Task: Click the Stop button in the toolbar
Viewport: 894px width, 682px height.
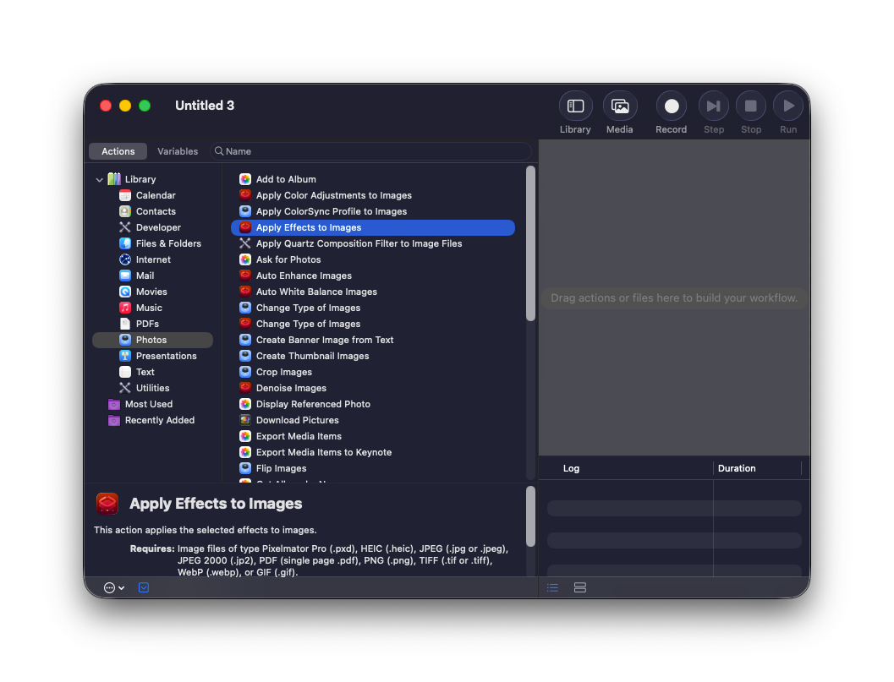Action: point(750,106)
